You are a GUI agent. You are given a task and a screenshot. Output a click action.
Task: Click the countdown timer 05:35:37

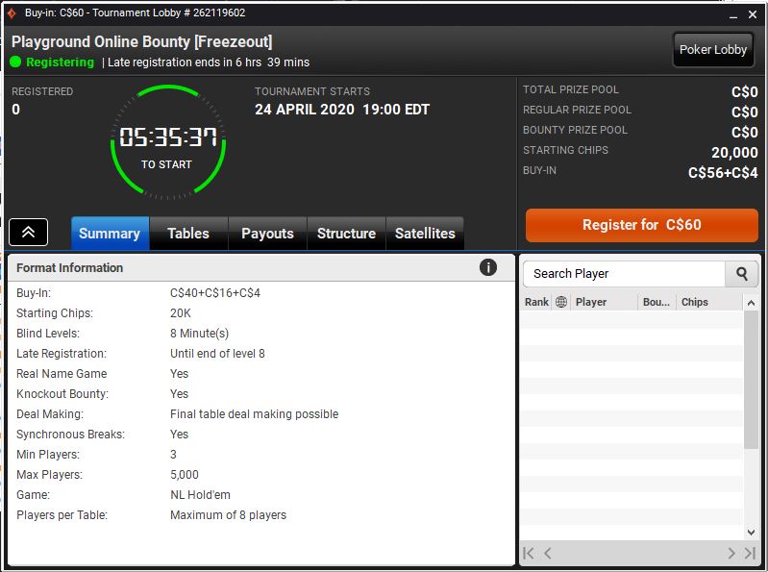[168, 137]
